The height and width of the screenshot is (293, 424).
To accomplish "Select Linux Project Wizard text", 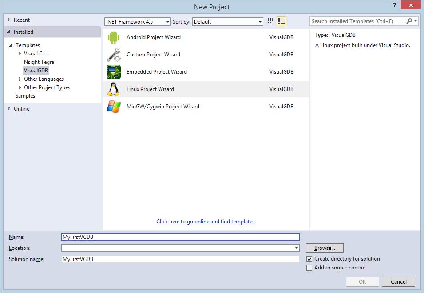I will [x=150, y=89].
